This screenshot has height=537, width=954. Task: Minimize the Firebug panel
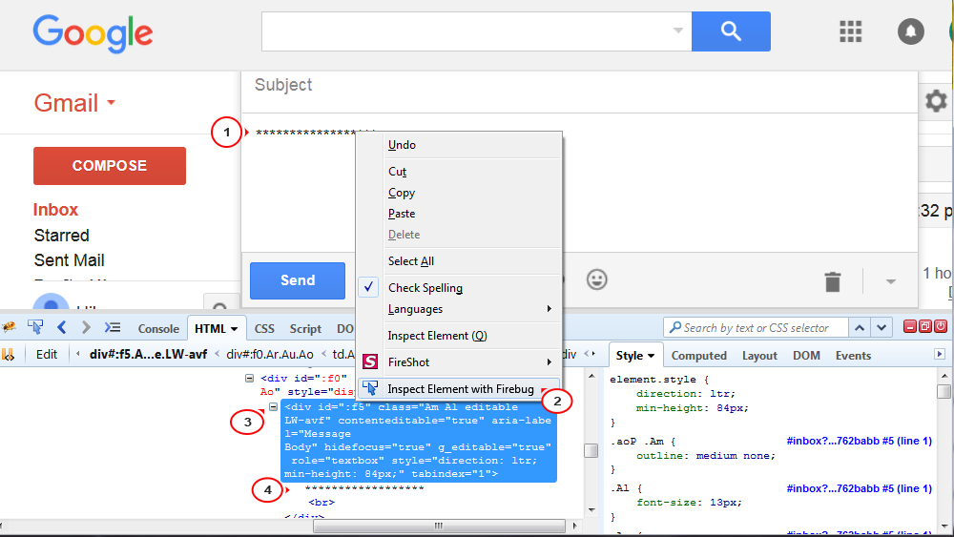pyautogui.click(x=909, y=326)
